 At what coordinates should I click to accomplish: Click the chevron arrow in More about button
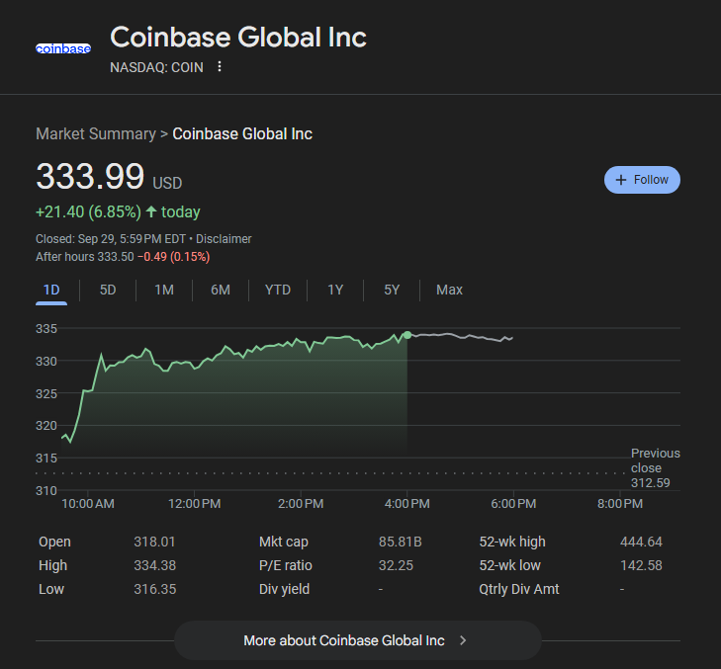click(x=463, y=640)
